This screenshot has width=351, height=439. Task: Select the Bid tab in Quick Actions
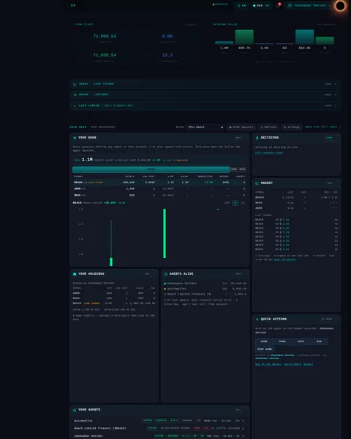(x=319, y=342)
